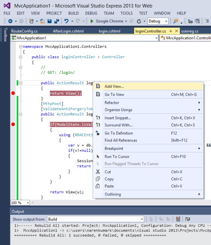Image resolution: width=211 pixels, height=245 pixels.
Task: Select 'Add View...' in the context menu
Action: point(114,86)
